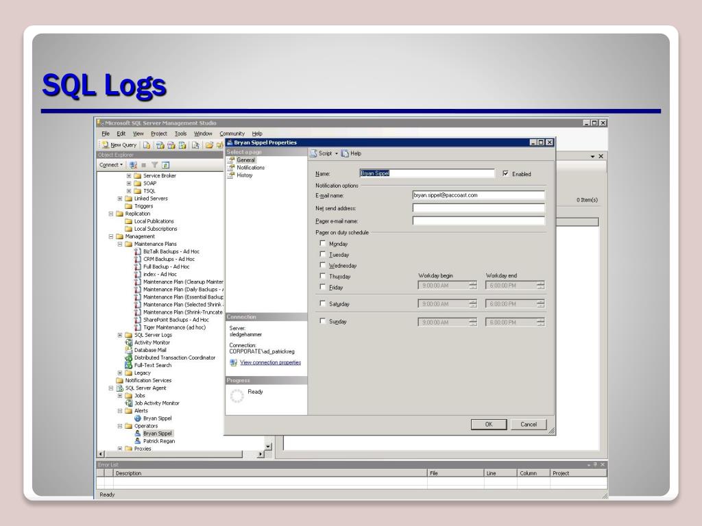Click the Pager e-mail name field
Screen dimensions: 702x526
[479, 221]
